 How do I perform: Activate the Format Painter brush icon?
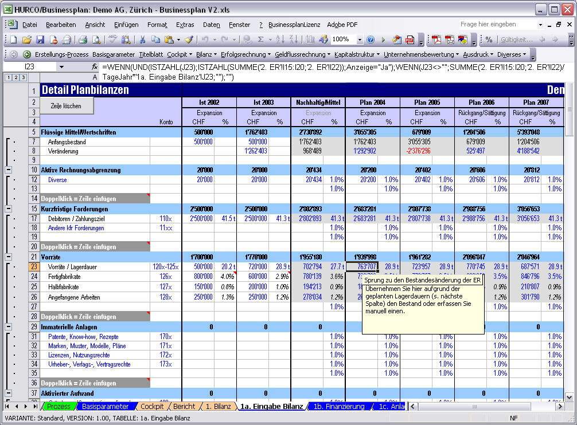coord(189,40)
